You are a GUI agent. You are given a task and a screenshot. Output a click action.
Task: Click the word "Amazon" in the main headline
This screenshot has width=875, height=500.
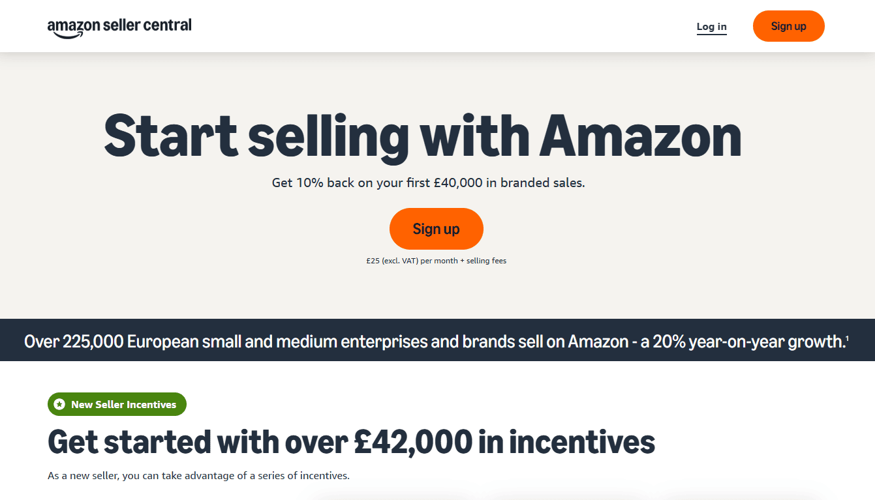click(x=640, y=136)
